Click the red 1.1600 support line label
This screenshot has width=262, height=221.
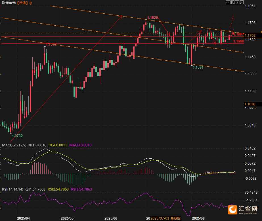point(238,41)
